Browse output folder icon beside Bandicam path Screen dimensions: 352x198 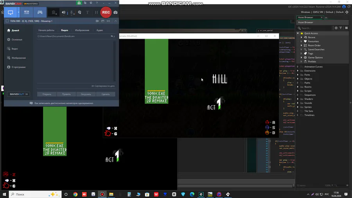coord(113,36)
